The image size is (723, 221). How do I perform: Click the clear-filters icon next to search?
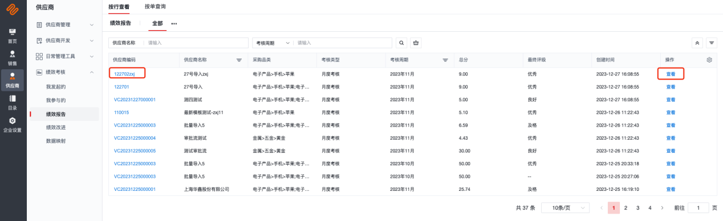416,43
